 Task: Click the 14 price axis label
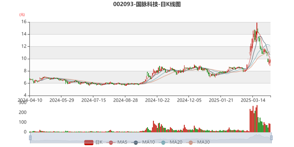click(x=24, y=34)
